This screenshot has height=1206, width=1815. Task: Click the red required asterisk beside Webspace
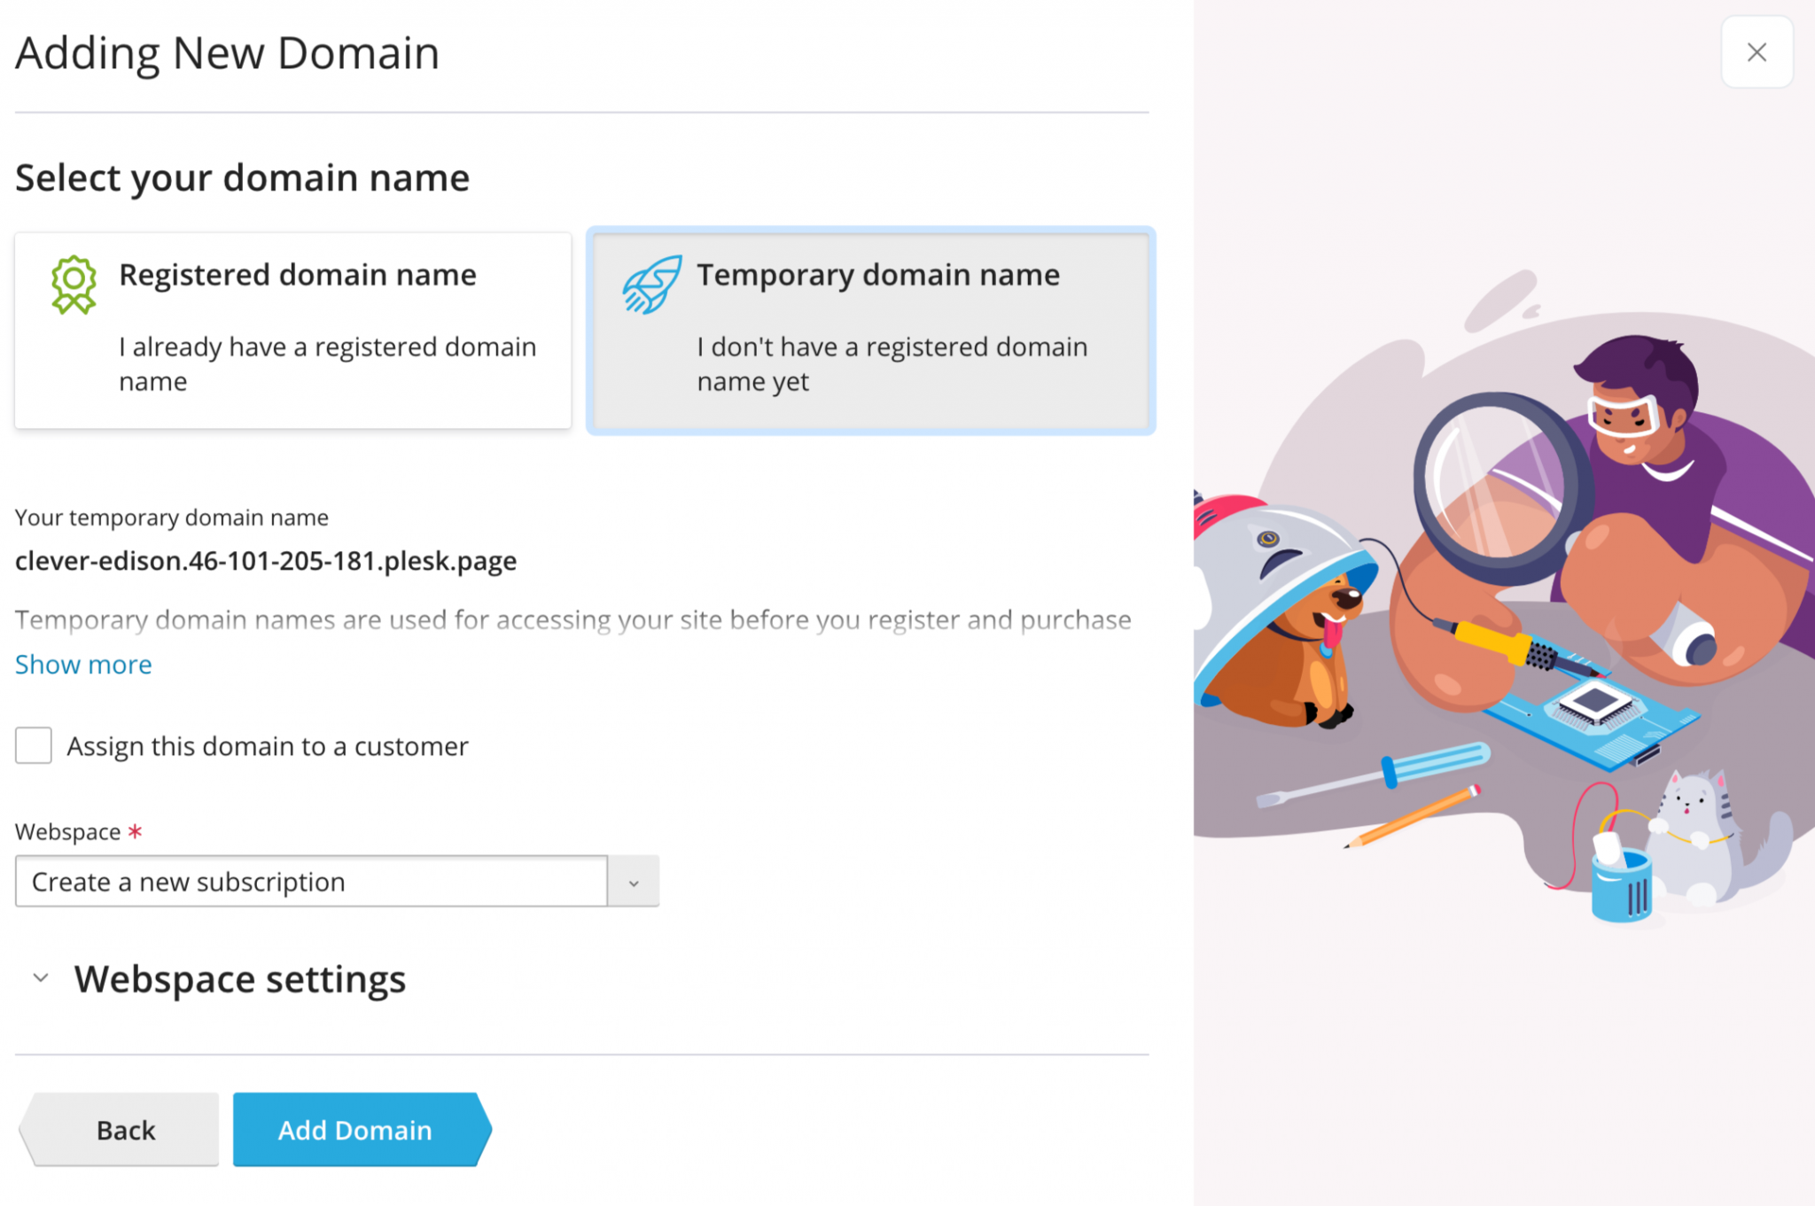[x=135, y=831]
